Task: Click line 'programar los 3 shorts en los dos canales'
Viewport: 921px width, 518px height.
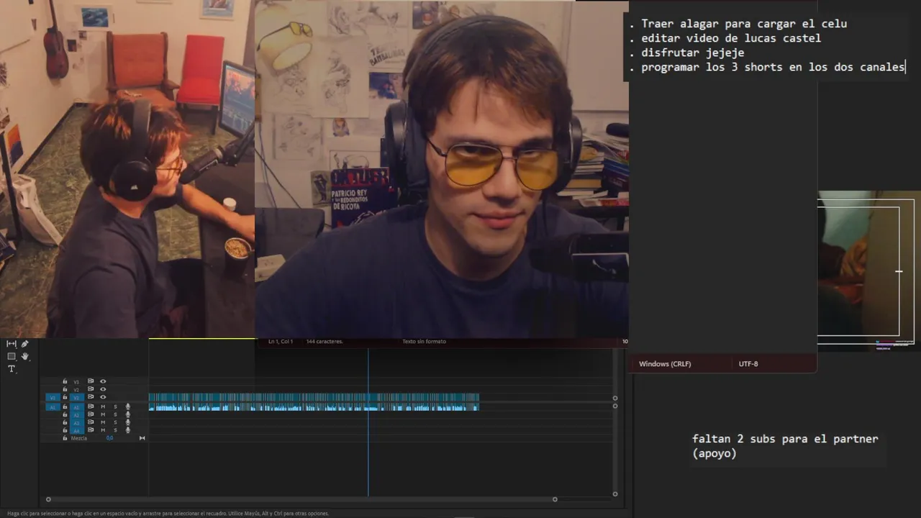Action: coord(773,67)
